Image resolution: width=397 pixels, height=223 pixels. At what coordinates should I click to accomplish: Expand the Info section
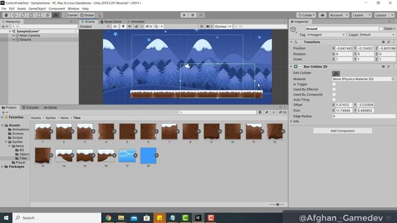[291, 121]
